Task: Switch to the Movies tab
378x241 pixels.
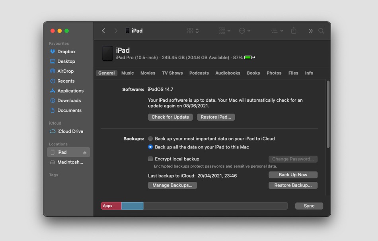Action: (148, 73)
